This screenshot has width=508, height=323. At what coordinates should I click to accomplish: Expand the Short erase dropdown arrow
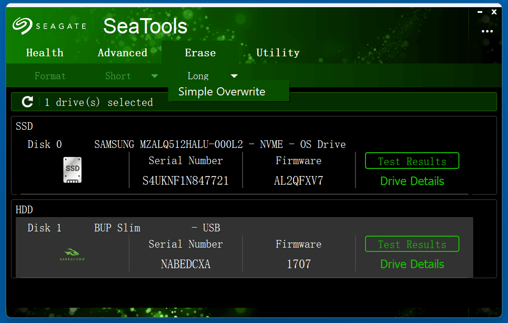tap(154, 76)
